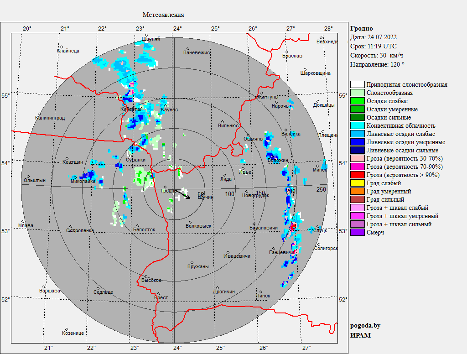Click the white Приподнятая слоистообразная swatch
This screenshot has height=354, width=467.
[358, 85]
